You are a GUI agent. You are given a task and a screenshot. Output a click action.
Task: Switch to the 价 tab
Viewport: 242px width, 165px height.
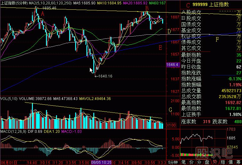point(192,162)
